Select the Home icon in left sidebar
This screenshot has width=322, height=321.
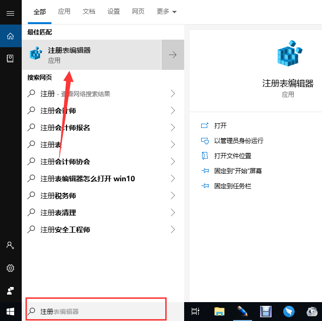coord(10,36)
